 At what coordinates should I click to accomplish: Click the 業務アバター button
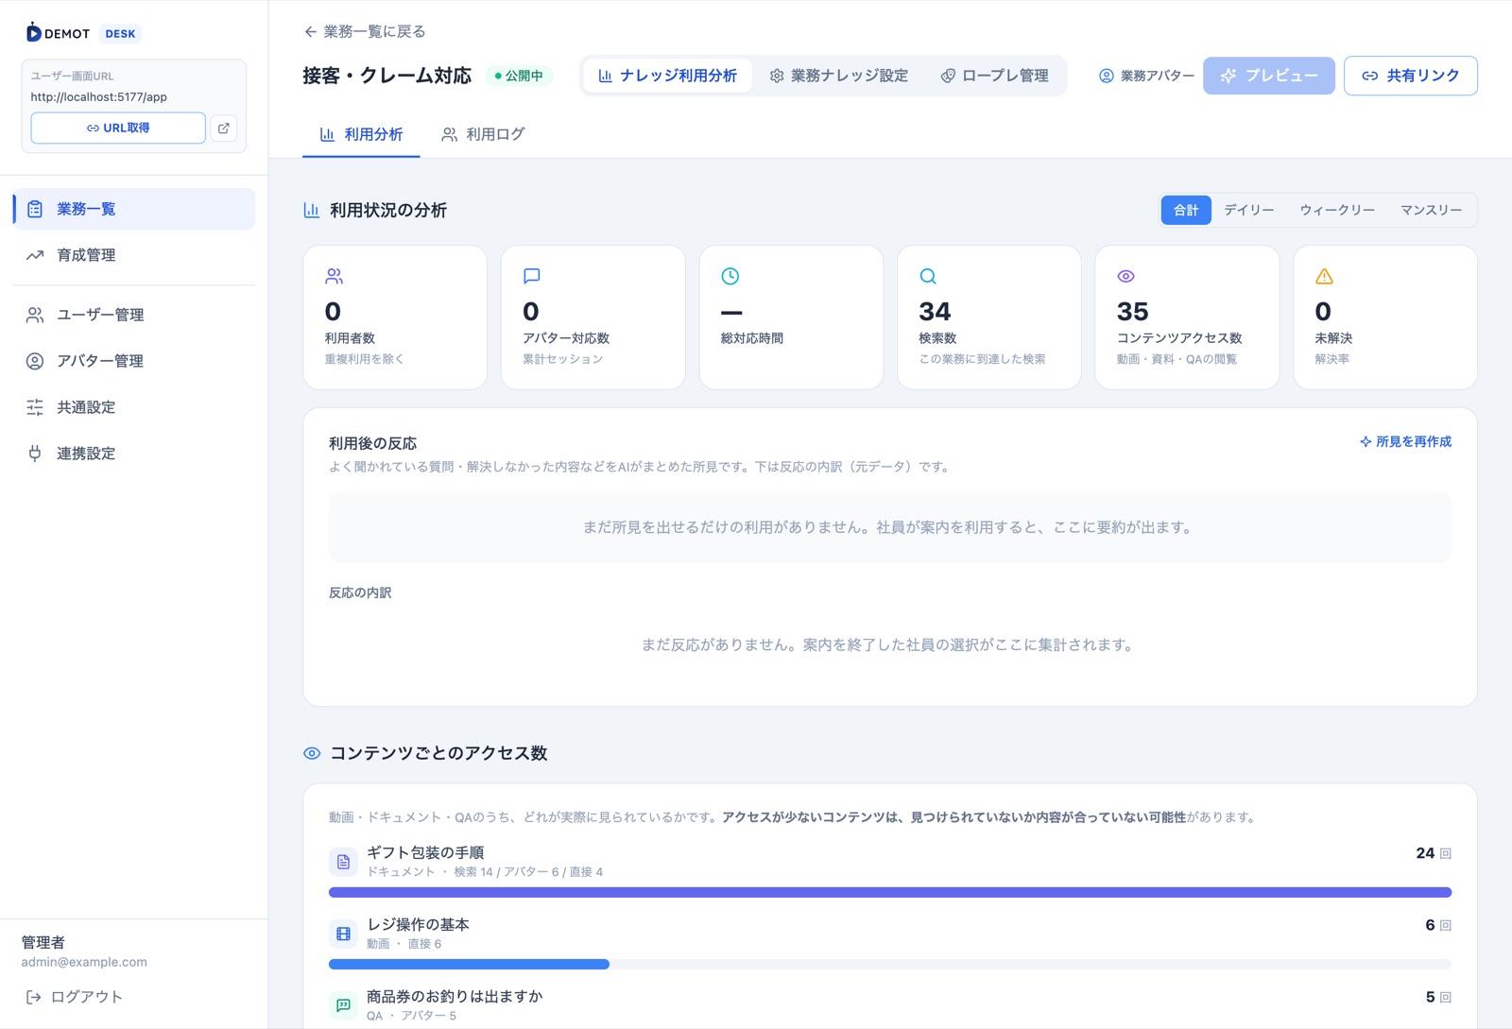click(x=1145, y=76)
